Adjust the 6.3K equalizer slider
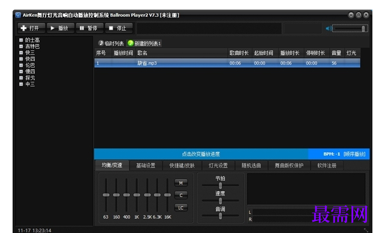This screenshot has height=233, width=379. [157, 195]
